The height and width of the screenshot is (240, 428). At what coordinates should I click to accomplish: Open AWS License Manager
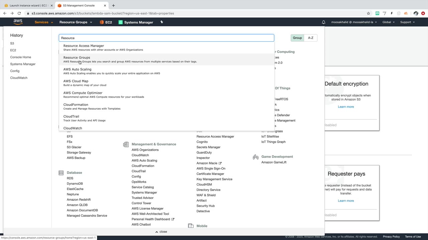(147, 209)
